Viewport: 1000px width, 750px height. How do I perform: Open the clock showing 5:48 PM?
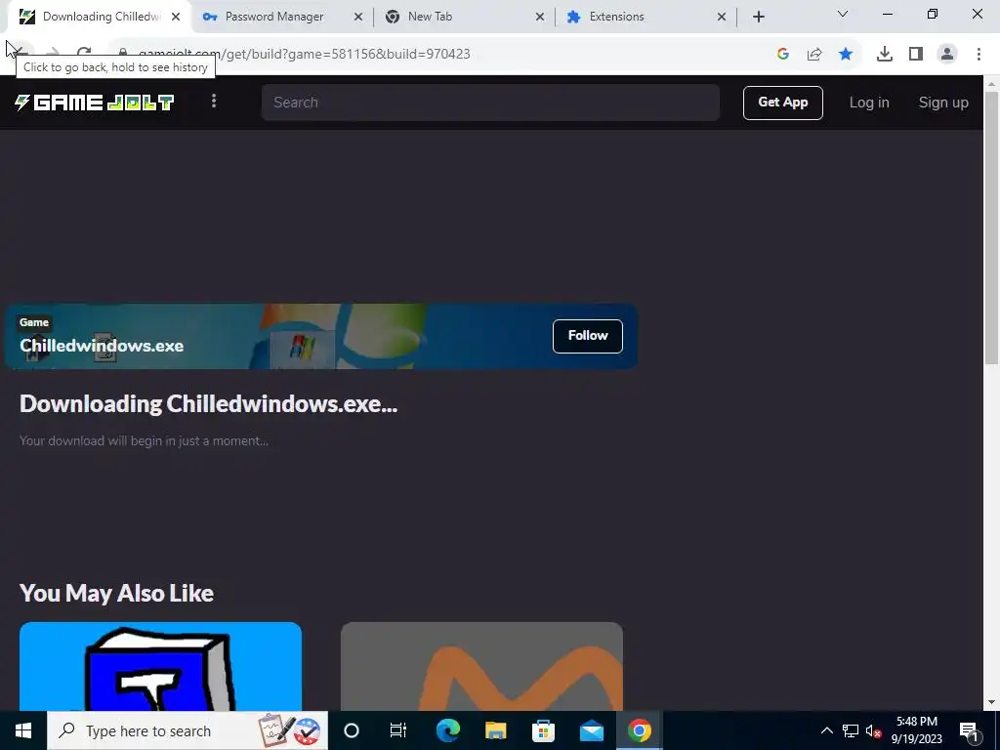916,730
